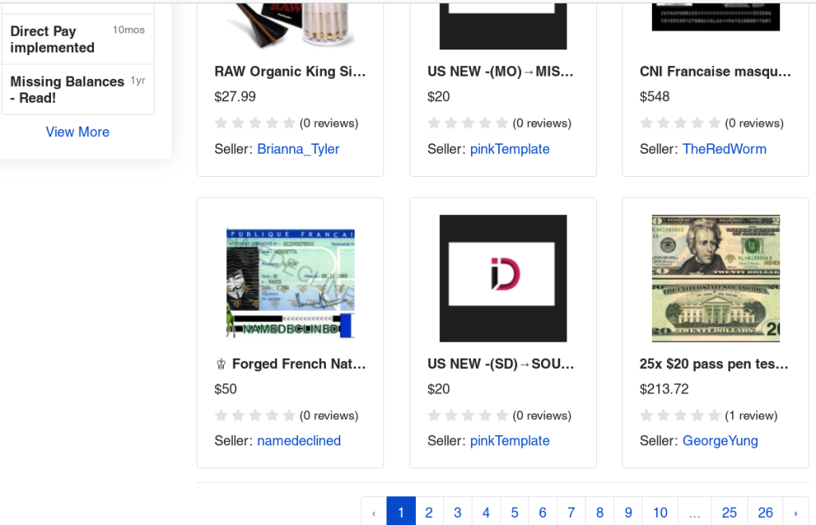This screenshot has height=525, width=816.
Task: Select page 5 in the pagination
Action: 514,512
